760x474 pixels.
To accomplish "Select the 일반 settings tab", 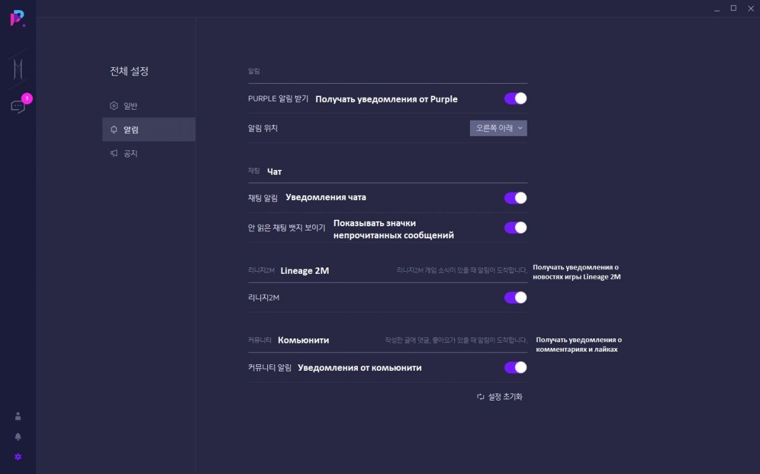I will (x=130, y=106).
